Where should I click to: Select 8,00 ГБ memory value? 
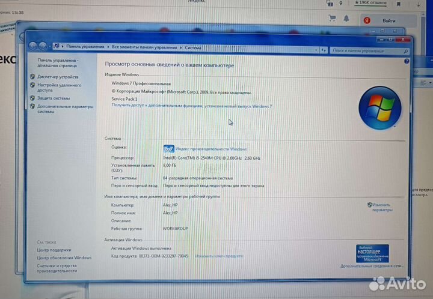169,165
